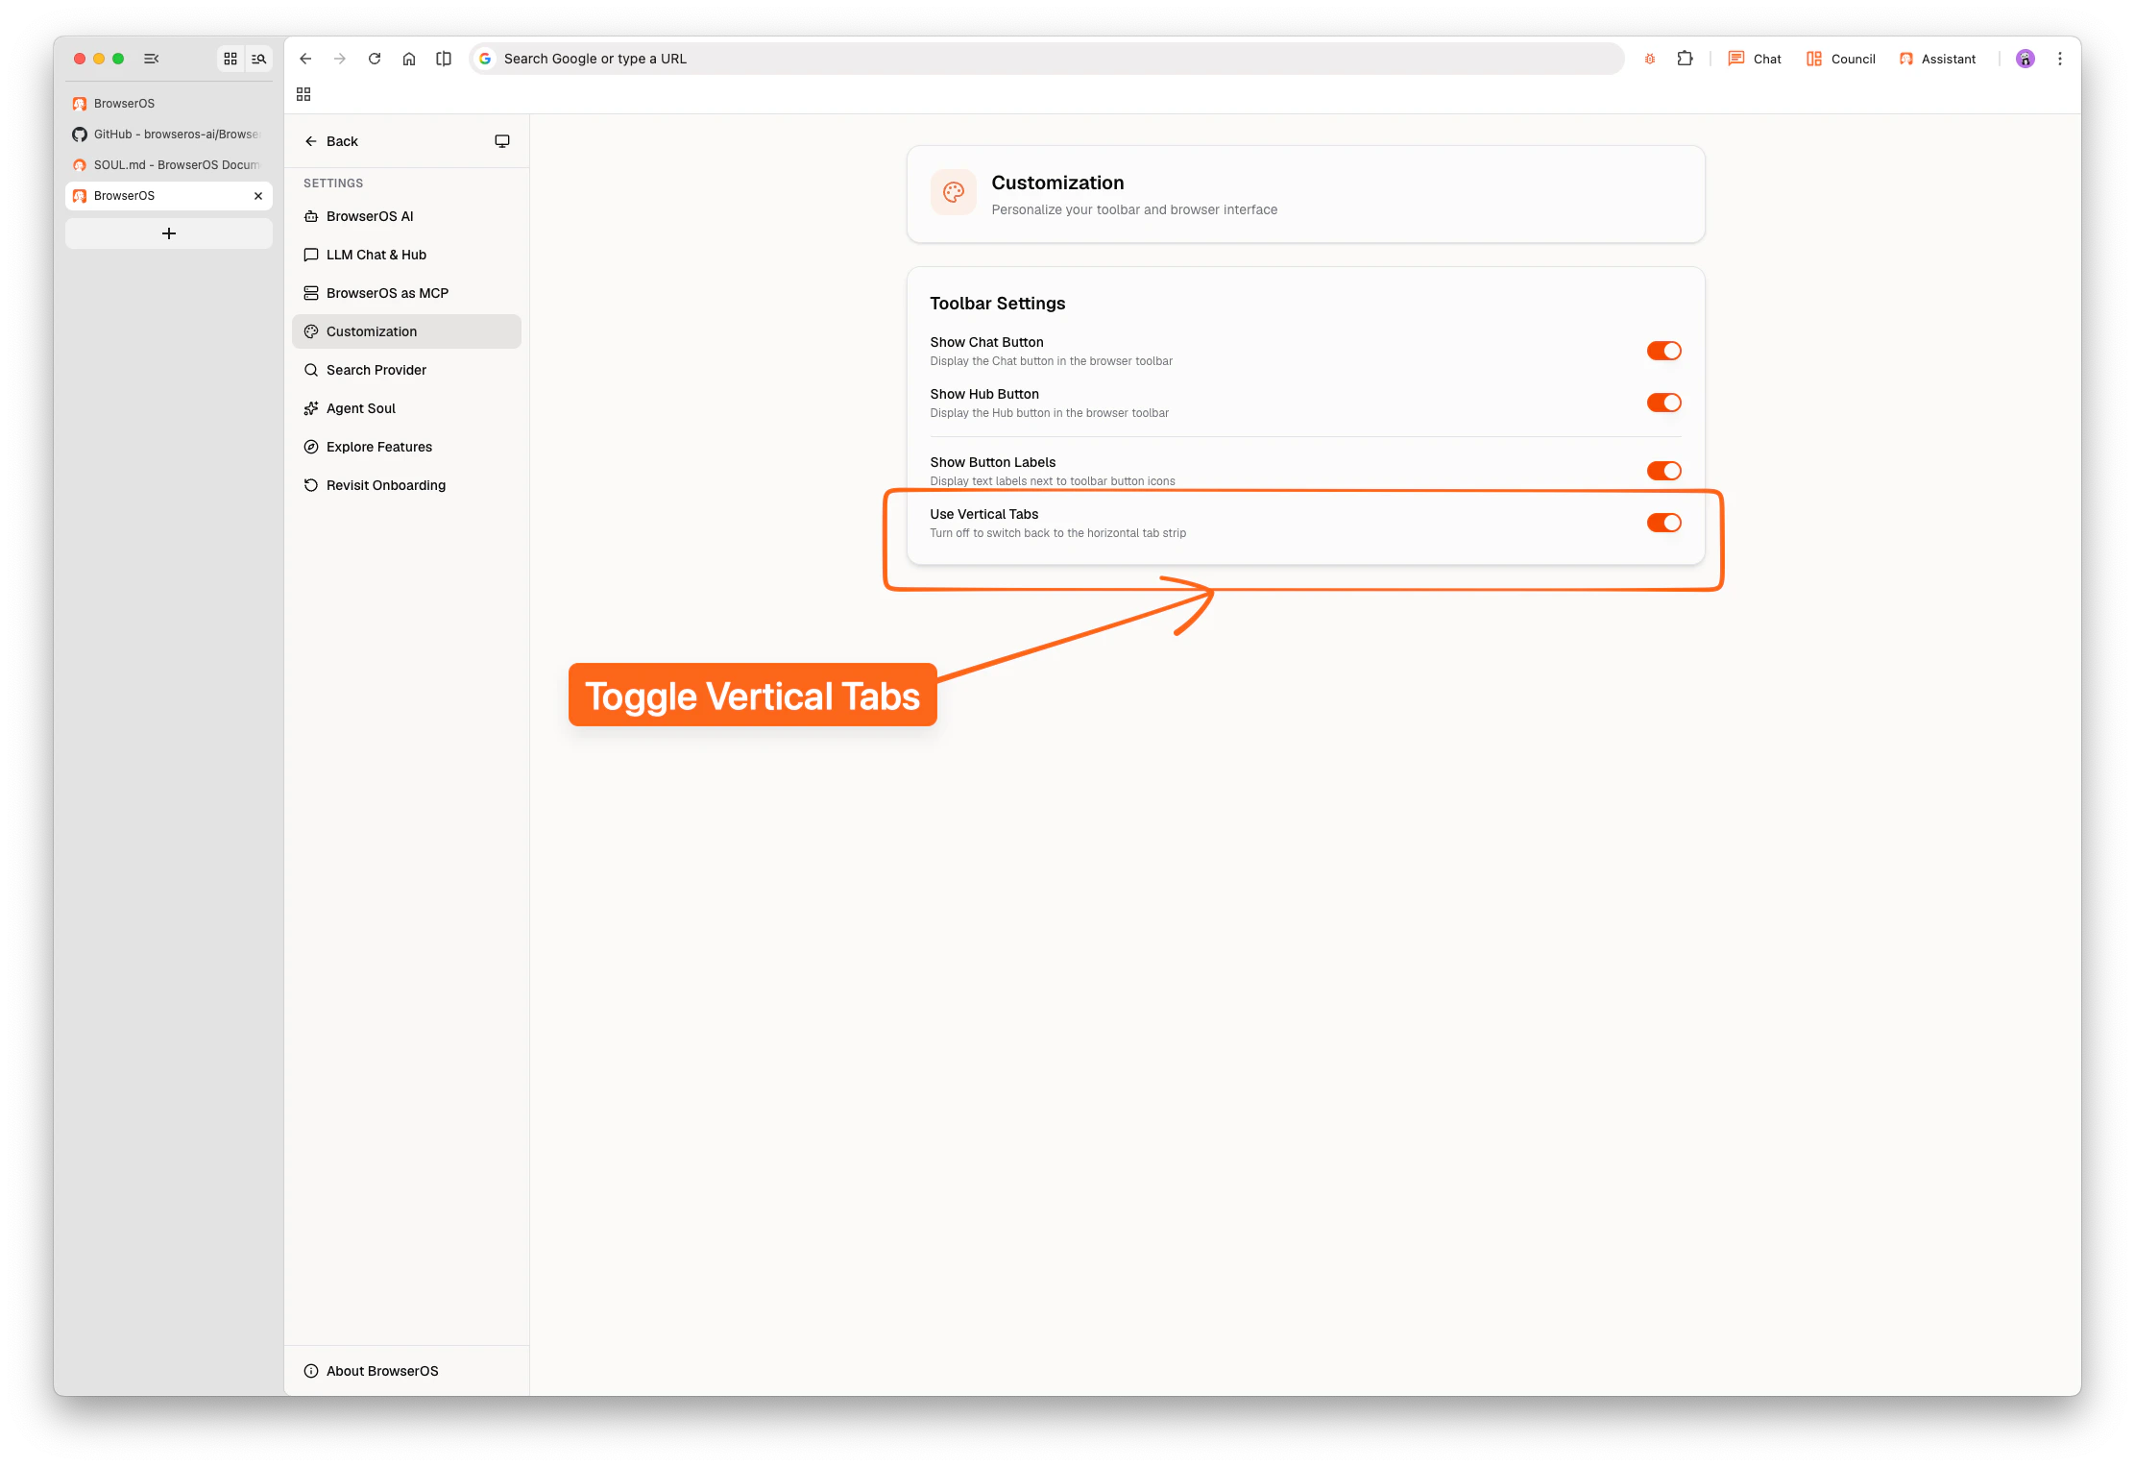Select the Customization settings section
Viewport: 2135px width, 1467px height.
(373, 330)
